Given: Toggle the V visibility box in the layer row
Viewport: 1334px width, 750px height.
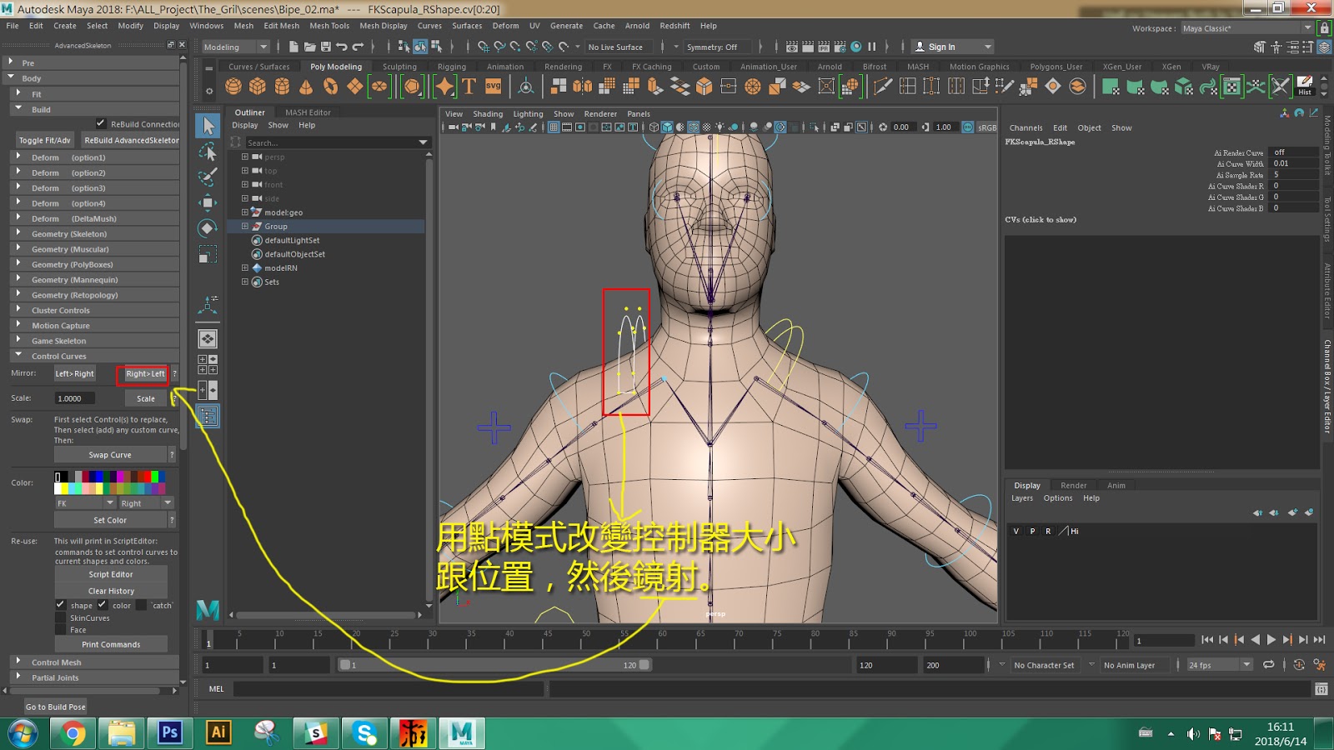Looking at the screenshot, I should click(x=1016, y=531).
